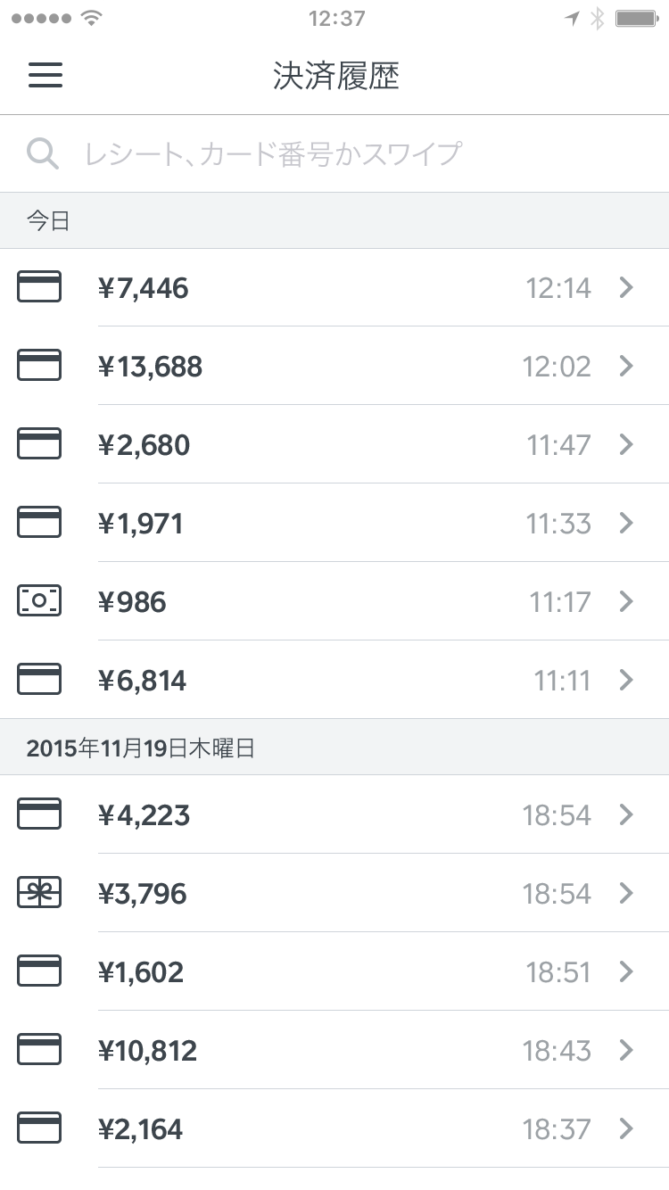Image resolution: width=669 pixels, height=1190 pixels.
Task: Open the hamburger menu
Action: coord(45,75)
